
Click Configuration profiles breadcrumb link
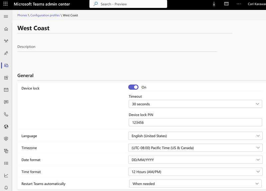tap(45, 15)
